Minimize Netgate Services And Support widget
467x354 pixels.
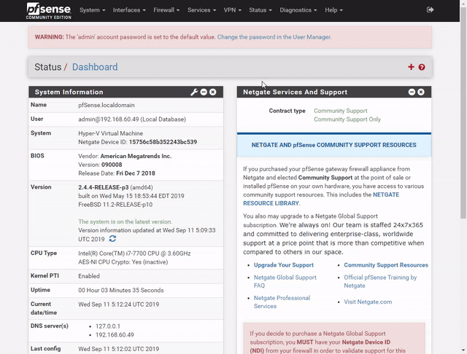click(x=412, y=92)
